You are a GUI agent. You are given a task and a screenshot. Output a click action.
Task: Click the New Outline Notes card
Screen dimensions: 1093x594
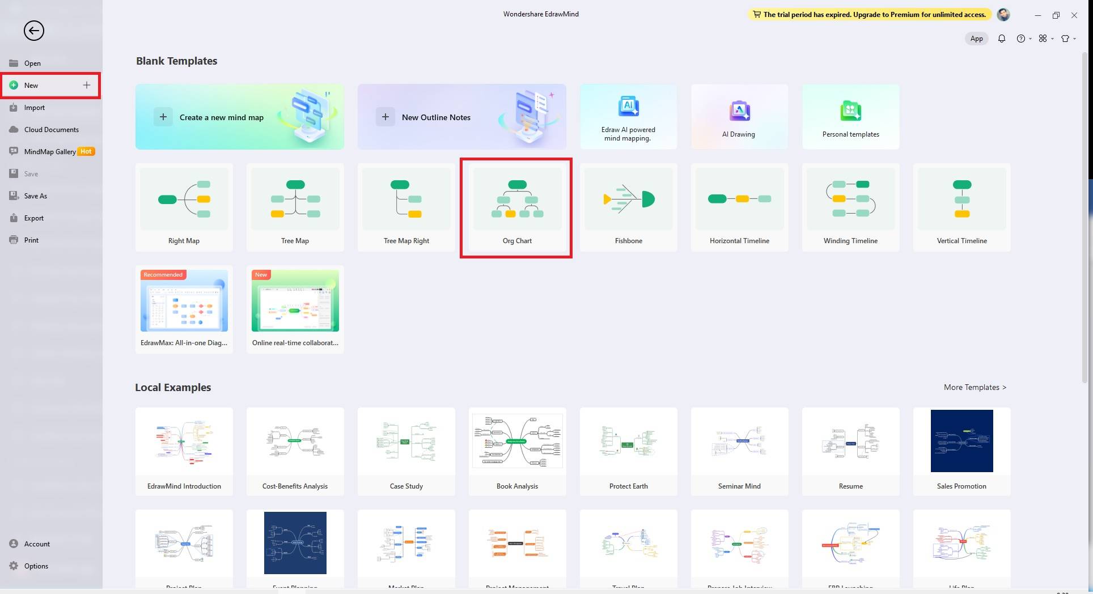click(x=462, y=117)
